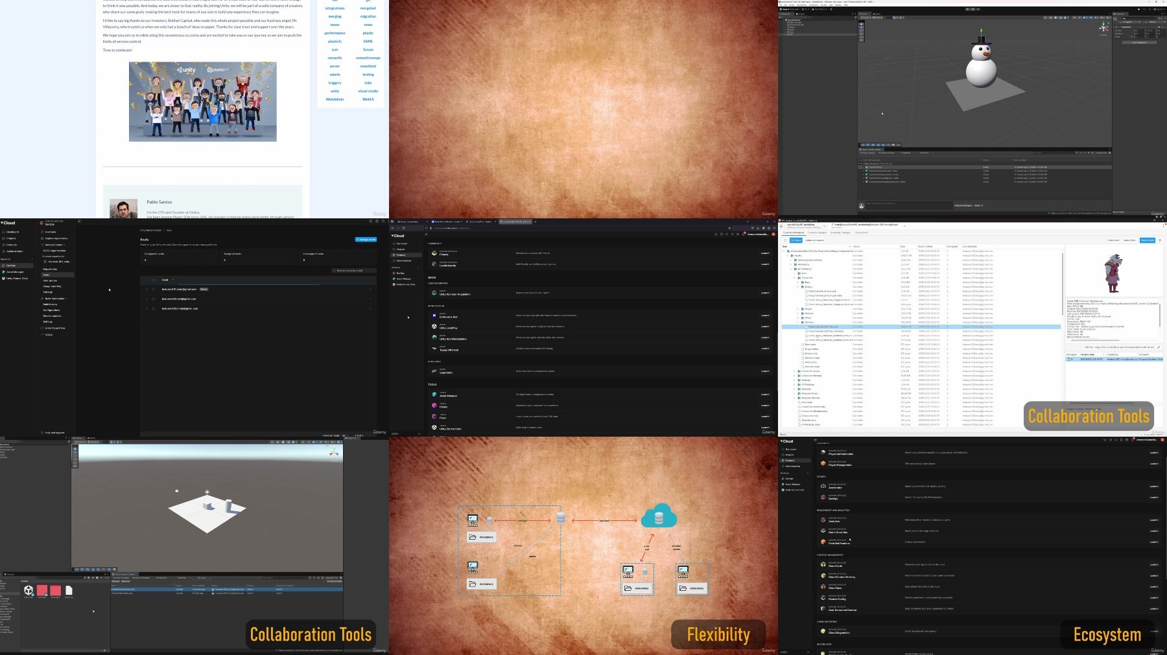Viewport: 1167px width, 655px height.
Task: Click the Pixyz product icon
Action: coord(434,417)
